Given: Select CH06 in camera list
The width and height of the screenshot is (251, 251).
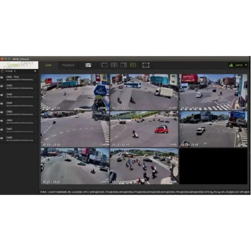Looking at the screenshot, I should 19,121.
